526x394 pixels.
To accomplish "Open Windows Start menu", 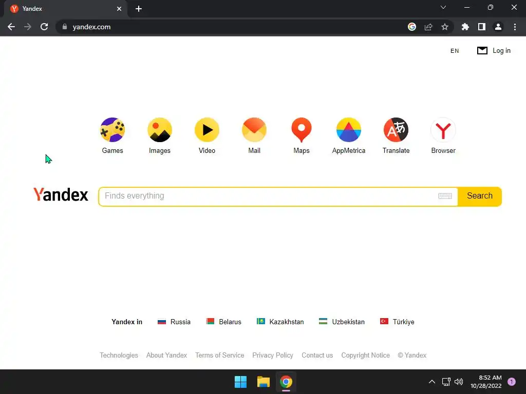I will point(240,382).
